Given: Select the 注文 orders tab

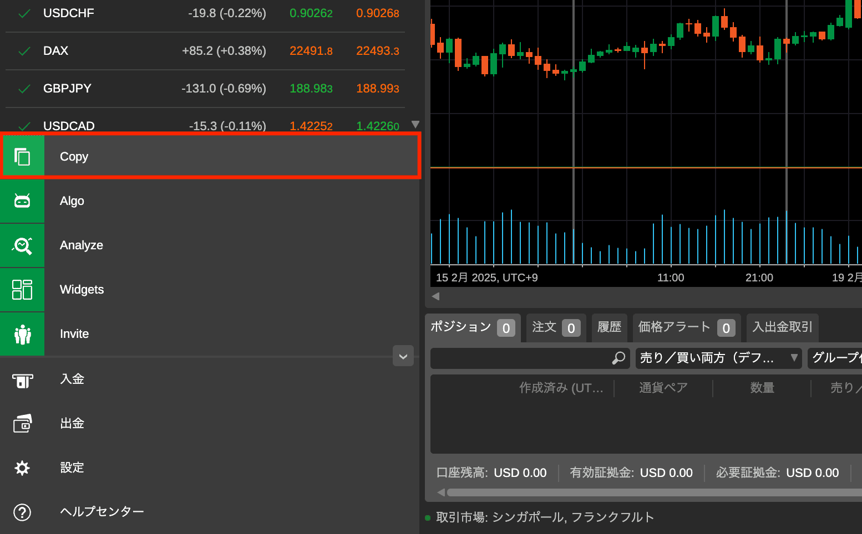Looking at the screenshot, I should tap(556, 327).
